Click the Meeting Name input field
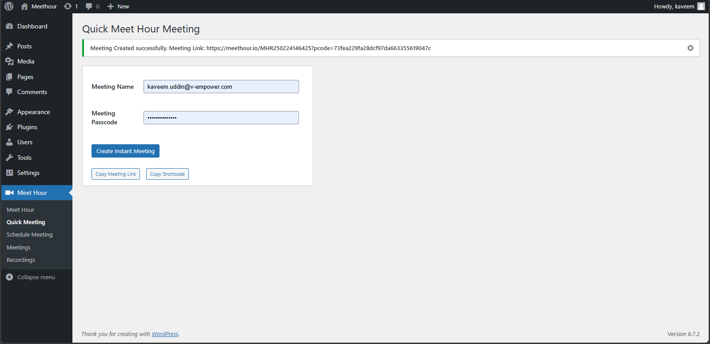This screenshot has width=710, height=344. [221, 87]
